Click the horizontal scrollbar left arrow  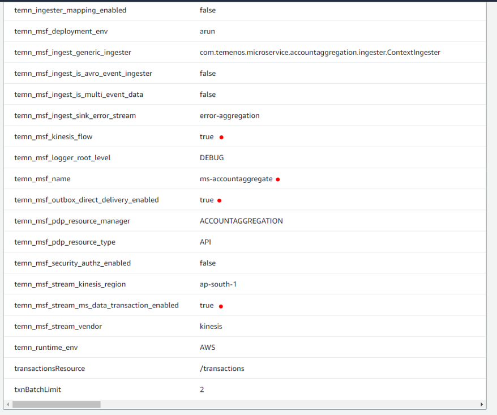[x=7, y=405]
